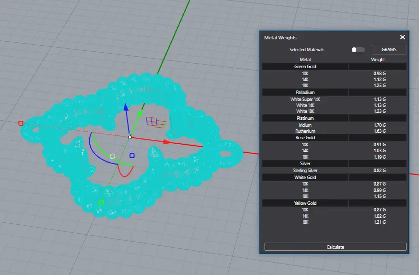Click the gumball planar grid handle

tap(152, 121)
